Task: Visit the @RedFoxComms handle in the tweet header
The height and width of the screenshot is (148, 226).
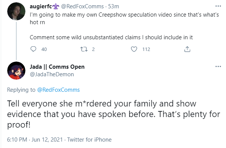Action: point(82,6)
